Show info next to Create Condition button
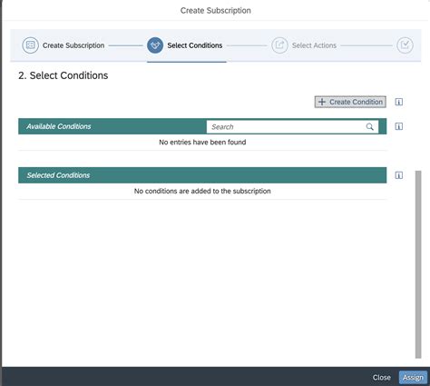The height and width of the screenshot is (386, 430). tap(399, 102)
